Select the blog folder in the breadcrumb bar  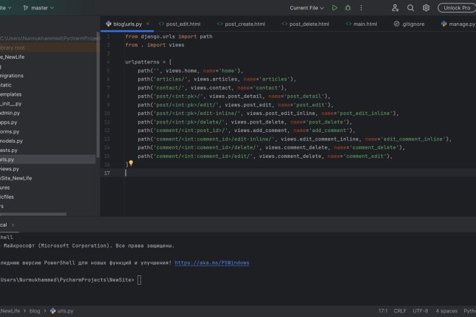coord(34,310)
